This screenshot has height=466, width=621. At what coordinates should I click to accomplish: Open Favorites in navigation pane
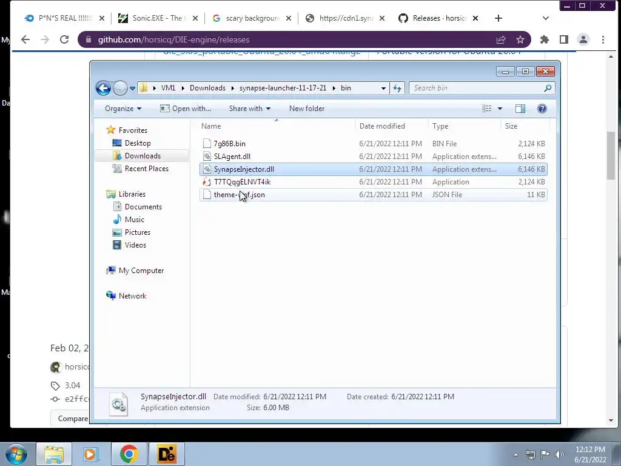(133, 130)
